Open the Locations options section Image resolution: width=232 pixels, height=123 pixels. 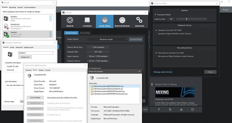[87, 22]
